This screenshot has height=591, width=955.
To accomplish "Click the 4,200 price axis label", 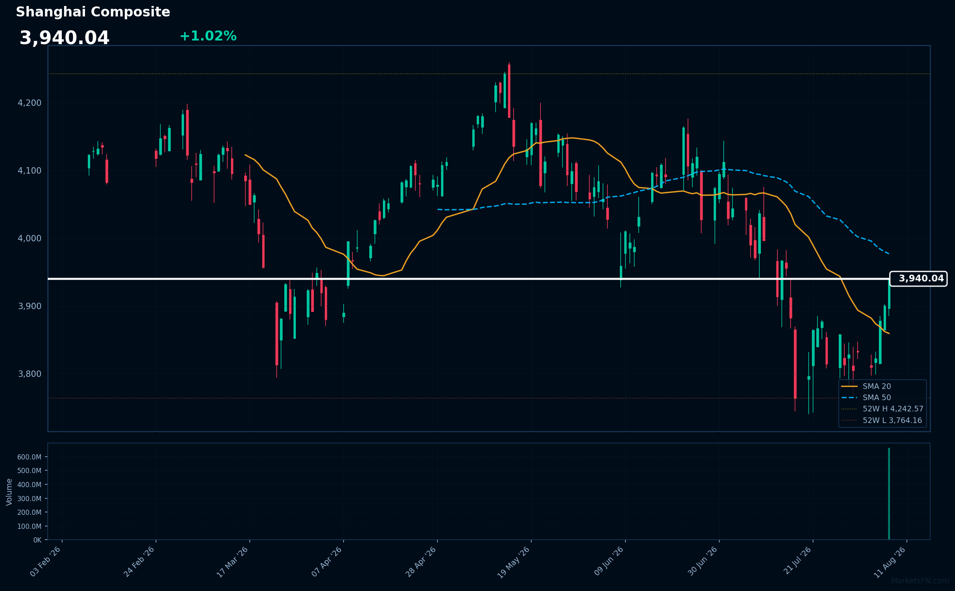I will pos(30,103).
